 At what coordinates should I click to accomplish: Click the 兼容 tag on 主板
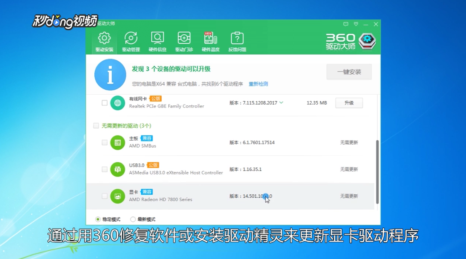146,138
